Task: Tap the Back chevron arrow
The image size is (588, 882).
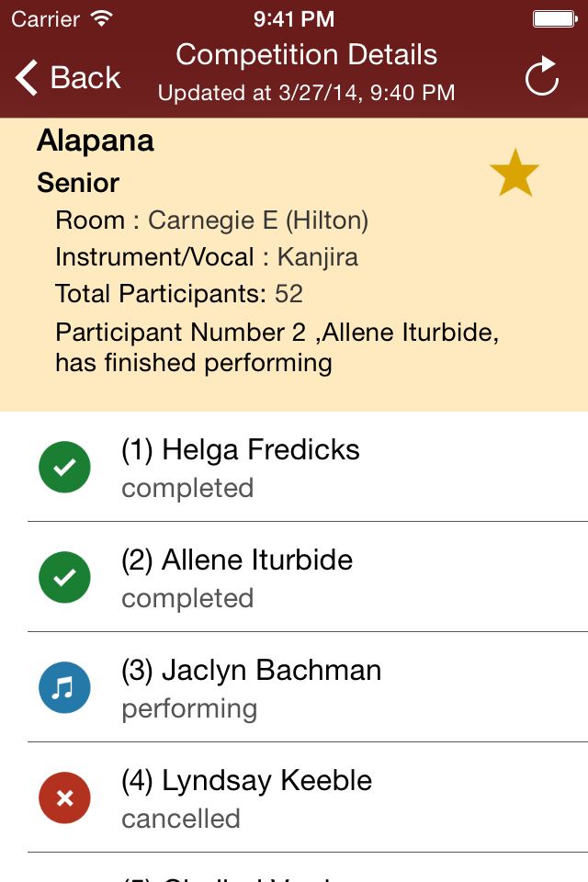Action: click(27, 77)
